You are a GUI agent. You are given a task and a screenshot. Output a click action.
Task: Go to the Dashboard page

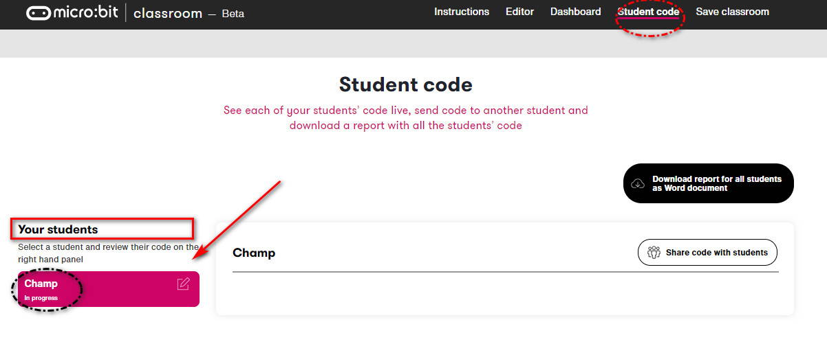[x=575, y=12]
